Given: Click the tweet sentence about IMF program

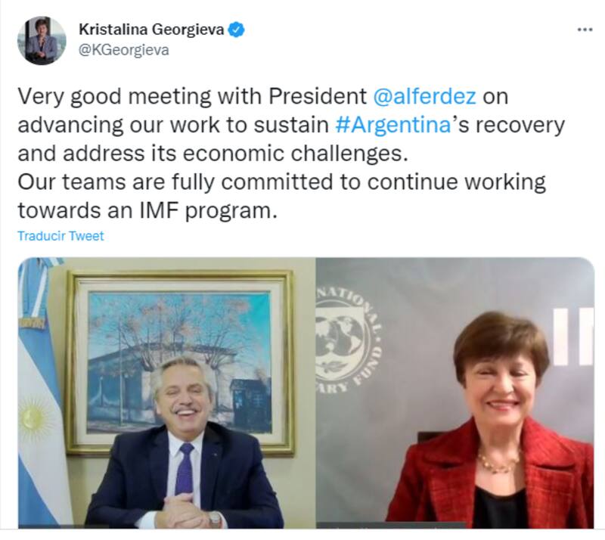Looking at the screenshot, I should pos(281,196).
